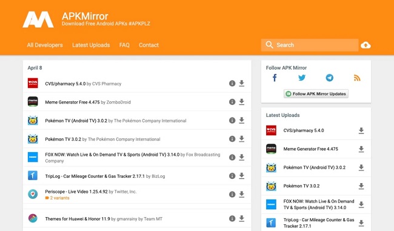Download FOX NOW 3.14.0 from April 8 list
394x231 pixels.
(x=241, y=158)
